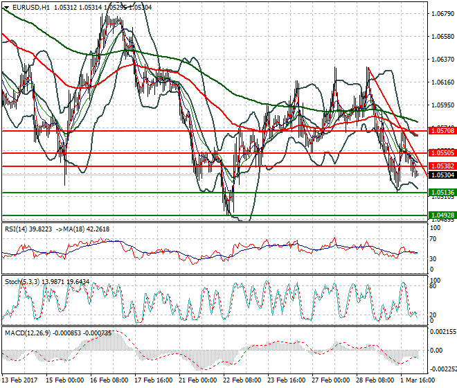The width and height of the screenshot is (457, 388).
Task: Click the 1.06790 value on price scale
Action: (x=442, y=14)
